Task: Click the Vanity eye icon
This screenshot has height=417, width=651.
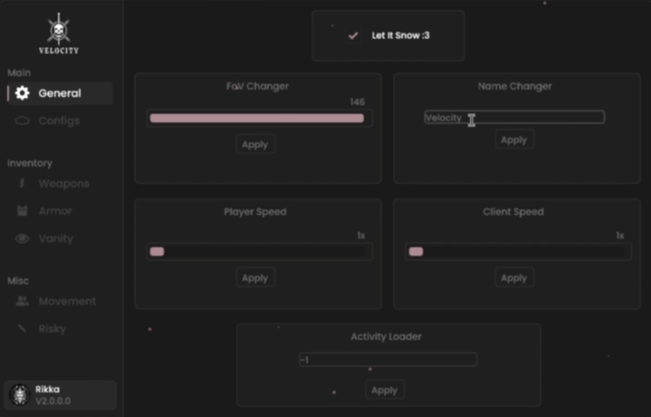Action: click(x=22, y=238)
